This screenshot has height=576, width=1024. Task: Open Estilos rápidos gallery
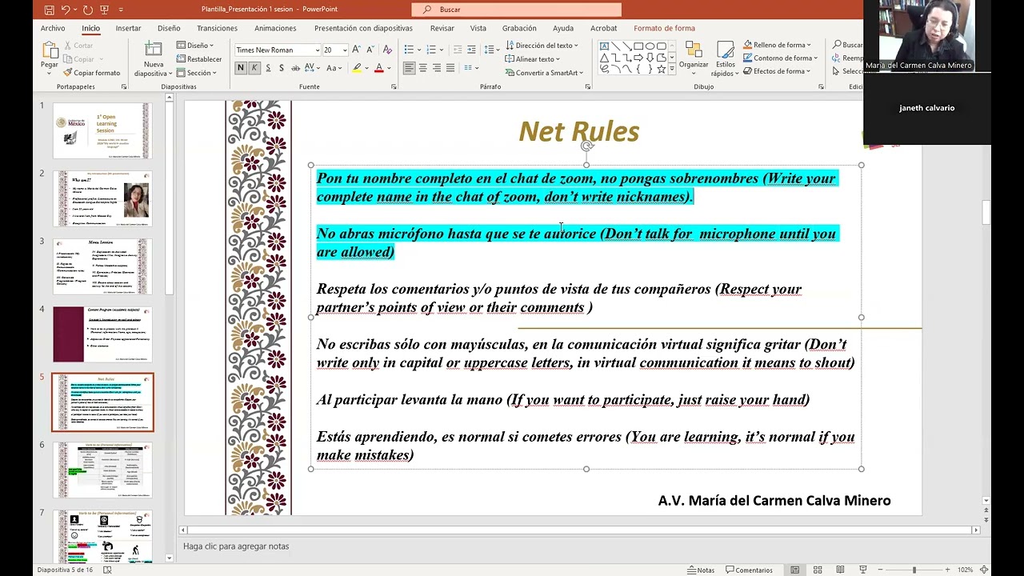pos(725,59)
